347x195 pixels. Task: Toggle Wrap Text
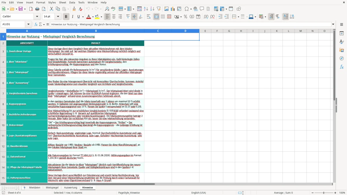click(x=149, y=17)
